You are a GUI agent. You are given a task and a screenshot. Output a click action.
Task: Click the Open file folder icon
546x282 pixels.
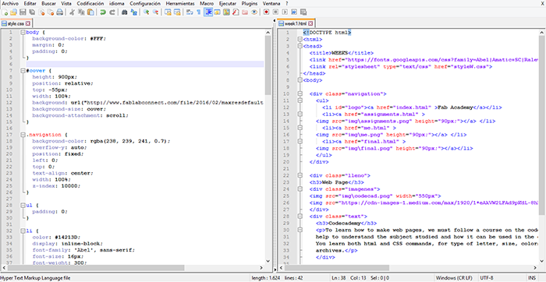coord(13,12)
